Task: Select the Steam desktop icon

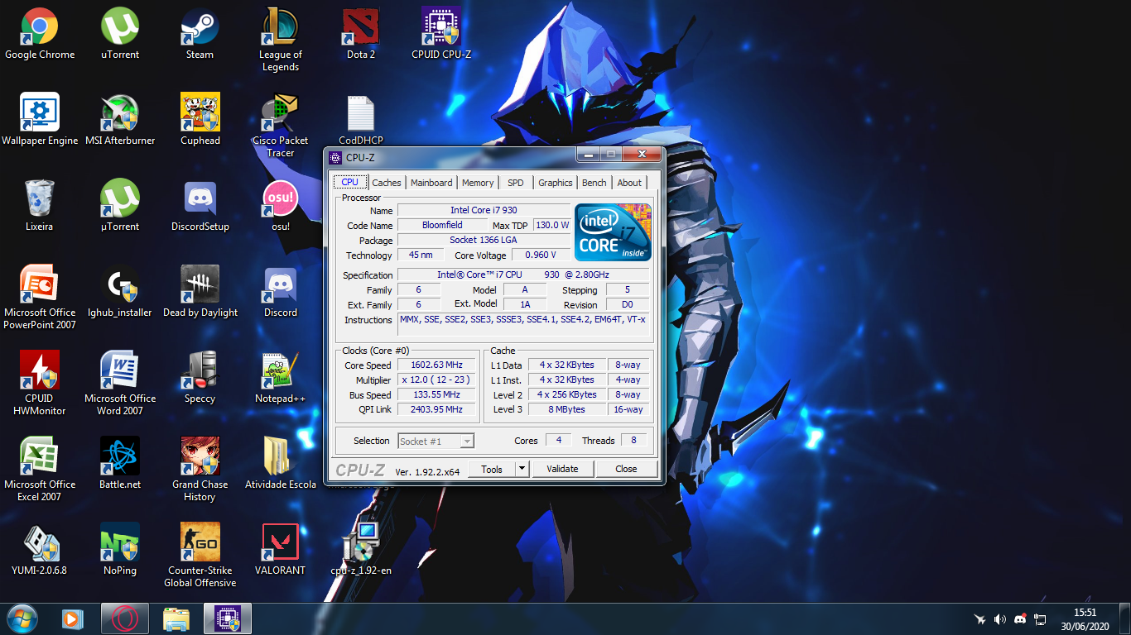Action: click(x=200, y=35)
